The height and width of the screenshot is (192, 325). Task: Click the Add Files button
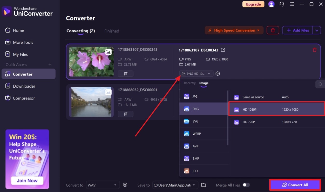click(297, 30)
